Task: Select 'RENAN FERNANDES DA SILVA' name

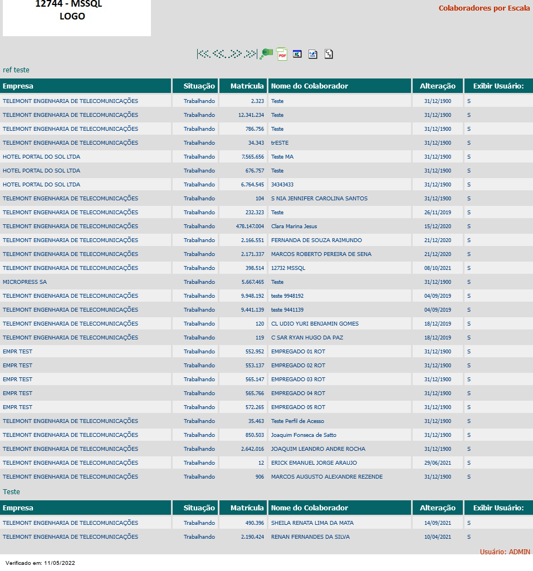Action: (310, 536)
